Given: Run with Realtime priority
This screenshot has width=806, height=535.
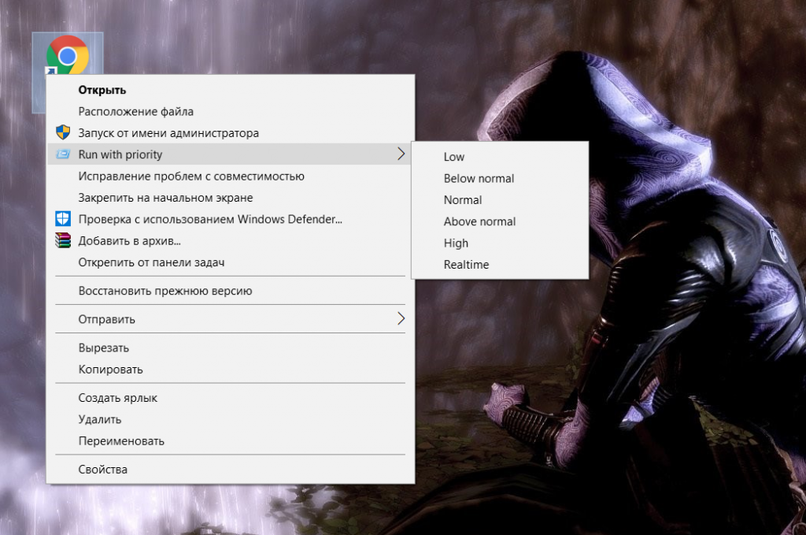Looking at the screenshot, I should click(466, 265).
